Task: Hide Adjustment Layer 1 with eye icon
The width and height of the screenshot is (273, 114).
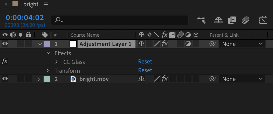Action: (x=5, y=44)
